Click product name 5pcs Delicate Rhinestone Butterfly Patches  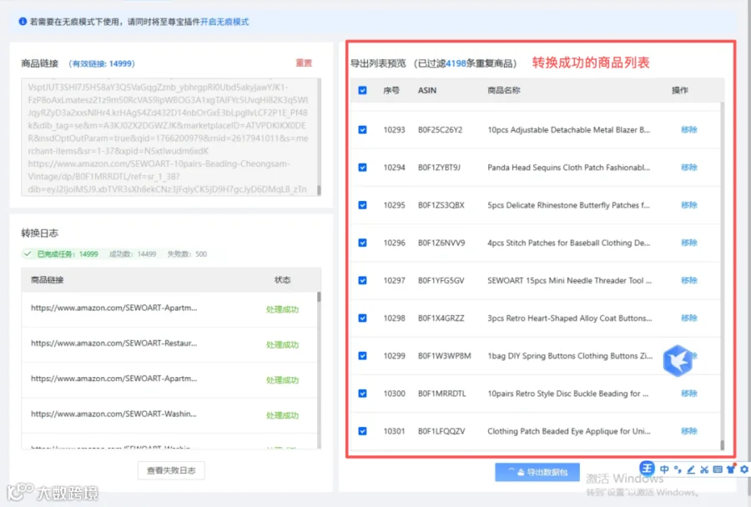(568, 205)
